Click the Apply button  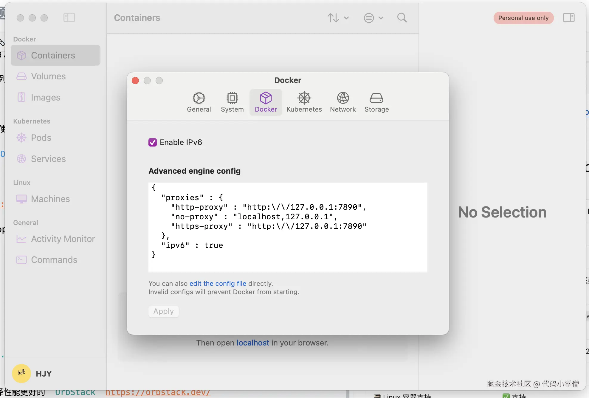click(x=163, y=311)
